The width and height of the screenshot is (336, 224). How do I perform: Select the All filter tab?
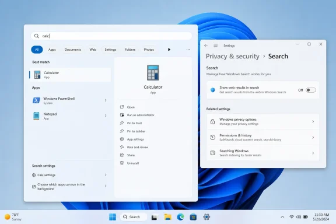(37, 50)
